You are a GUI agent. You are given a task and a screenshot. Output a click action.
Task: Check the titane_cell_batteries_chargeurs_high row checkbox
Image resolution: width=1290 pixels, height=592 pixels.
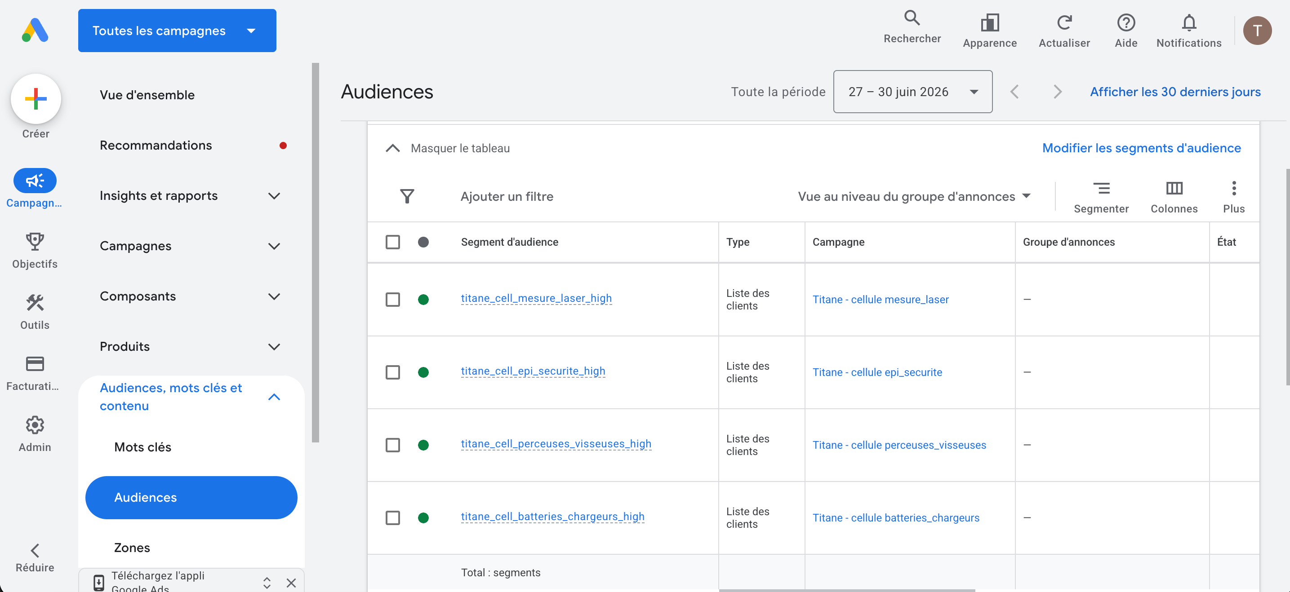coord(392,518)
